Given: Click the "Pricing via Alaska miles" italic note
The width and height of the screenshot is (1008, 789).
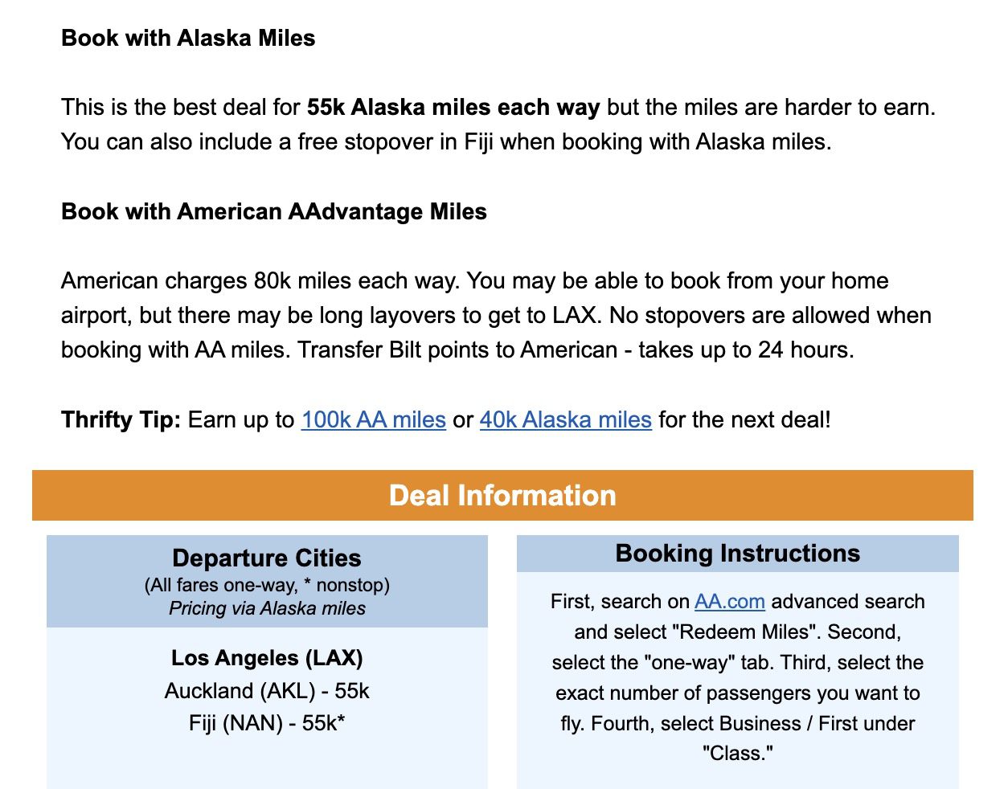Looking at the screenshot, I should click(267, 608).
